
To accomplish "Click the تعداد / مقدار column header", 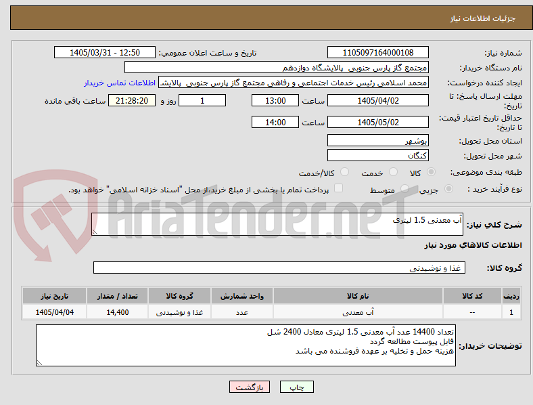I will [117, 296].
